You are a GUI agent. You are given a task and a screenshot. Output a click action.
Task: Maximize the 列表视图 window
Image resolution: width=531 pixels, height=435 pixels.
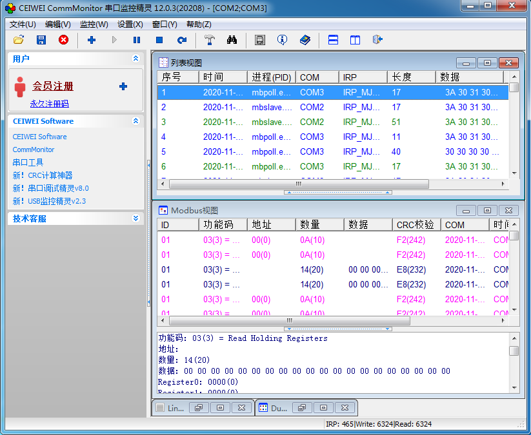click(x=487, y=63)
